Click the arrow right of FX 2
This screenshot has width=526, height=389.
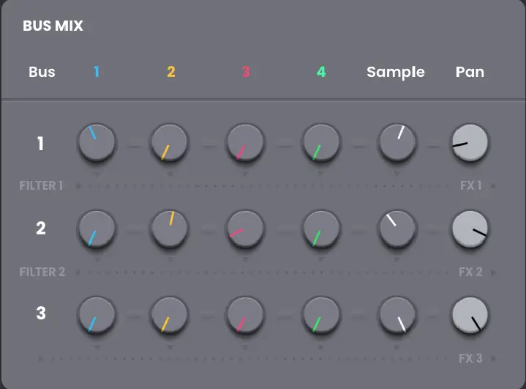click(x=494, y=272)
